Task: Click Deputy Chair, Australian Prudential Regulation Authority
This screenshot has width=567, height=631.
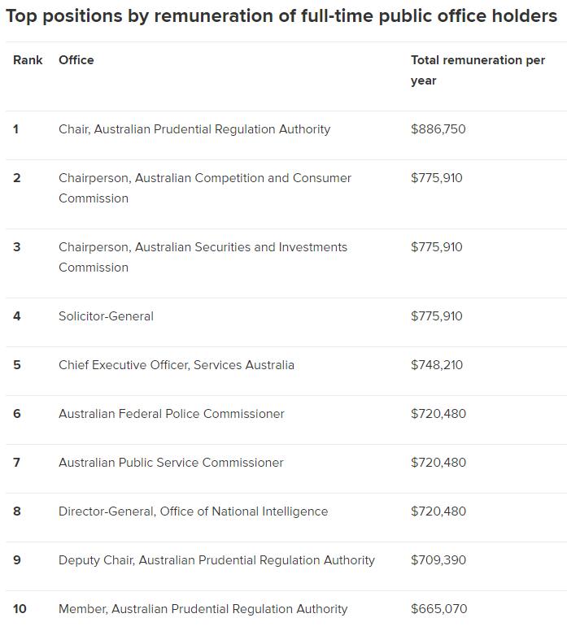Action: 216,560
